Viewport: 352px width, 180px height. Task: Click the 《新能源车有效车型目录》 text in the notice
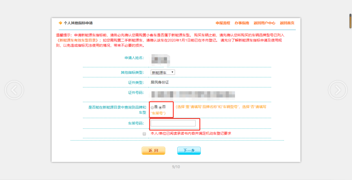click(x=78, y=40)
